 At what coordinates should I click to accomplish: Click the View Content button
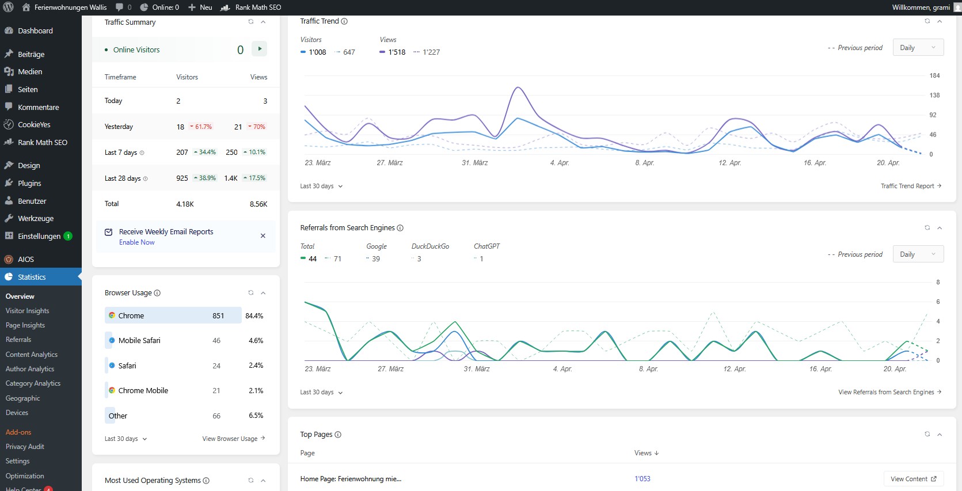pyautogui.click(x=913, y=479)
